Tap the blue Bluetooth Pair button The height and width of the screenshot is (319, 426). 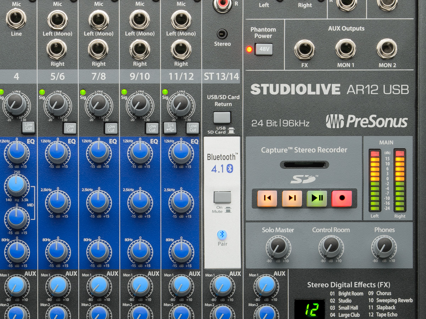pos(222,234)
